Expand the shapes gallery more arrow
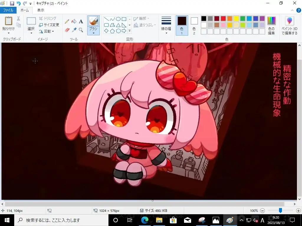This screenshot has height=226, width=302. click(x=130, y=31)
